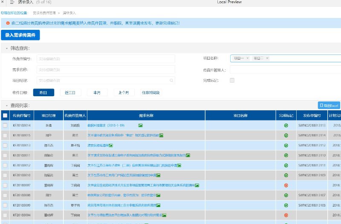Focus the 传真件编号 input field
This screenshot has width=341, height=224.
[x=106, y=59]
